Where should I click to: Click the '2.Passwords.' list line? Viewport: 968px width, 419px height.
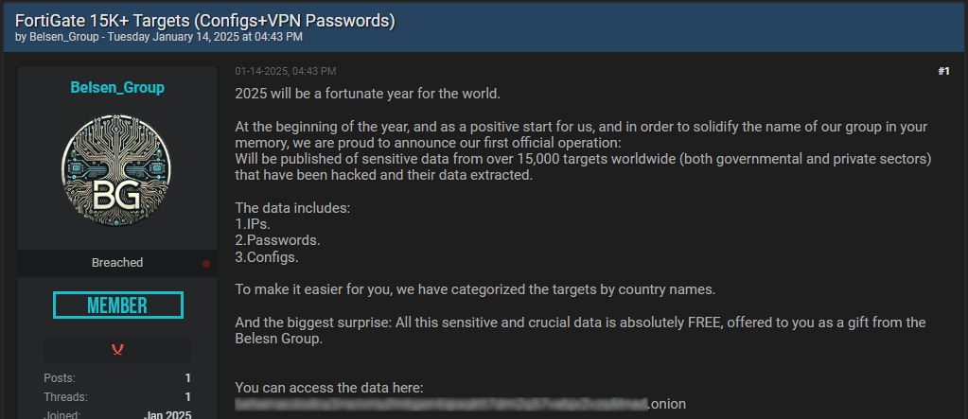(277, 240)
